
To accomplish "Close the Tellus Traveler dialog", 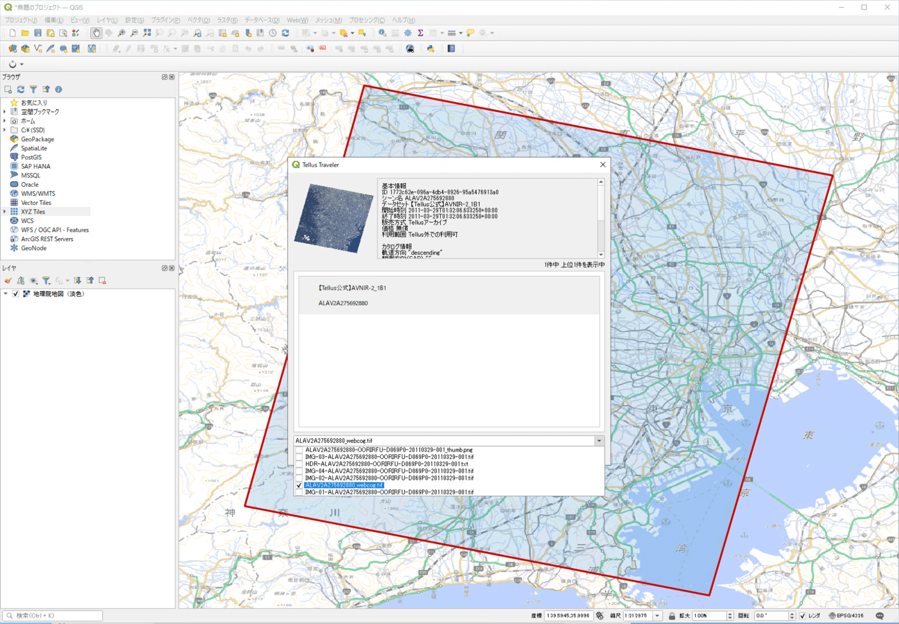I will point(603,165).
